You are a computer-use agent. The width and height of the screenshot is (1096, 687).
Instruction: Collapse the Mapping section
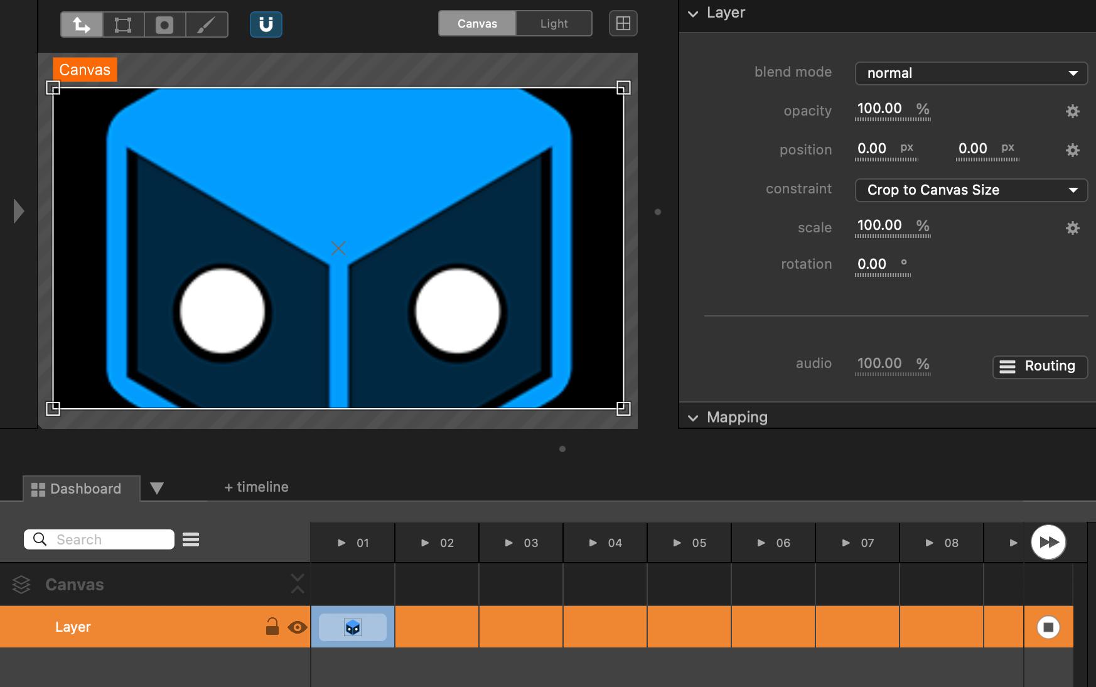click(x=693, y=418)
